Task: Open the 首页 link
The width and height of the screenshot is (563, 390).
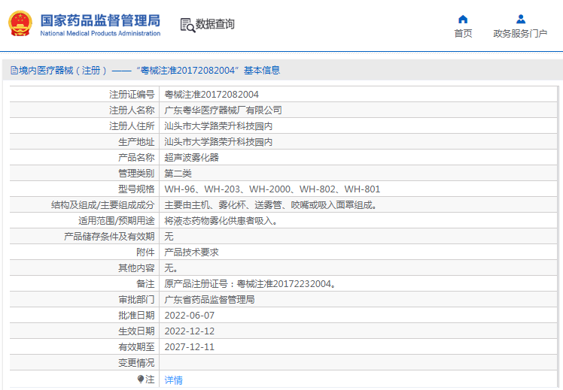Action: pos(463,33)
